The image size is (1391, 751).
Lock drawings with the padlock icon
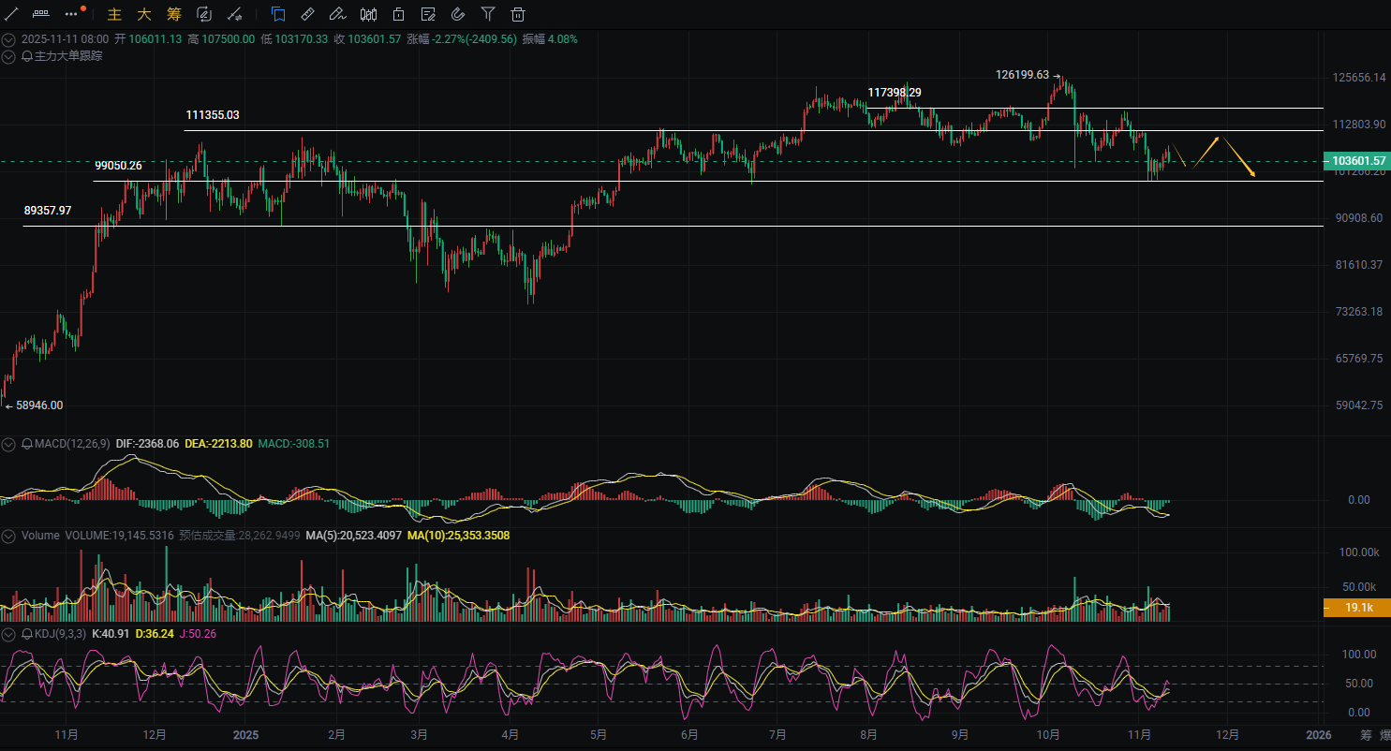point(399,14)
